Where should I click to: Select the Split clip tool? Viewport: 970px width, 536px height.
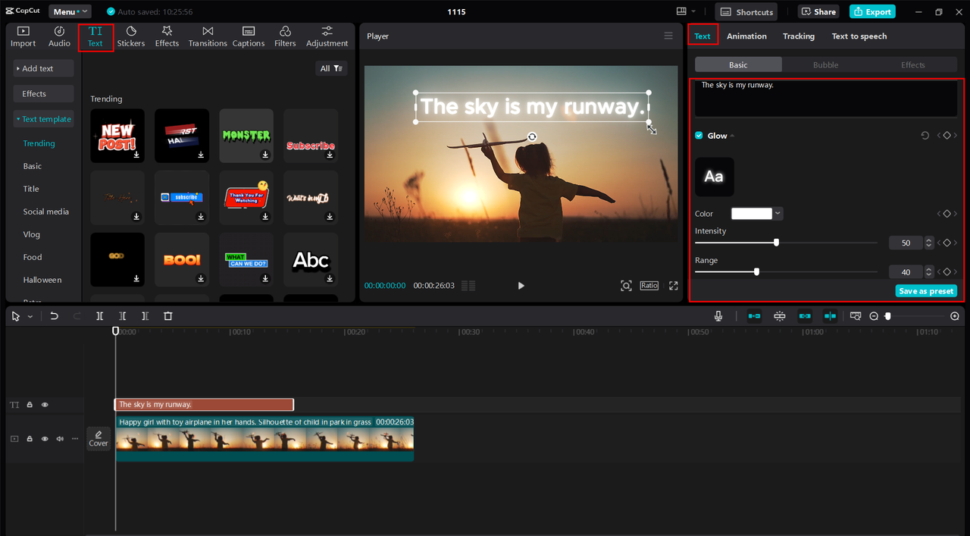[99, 316]
